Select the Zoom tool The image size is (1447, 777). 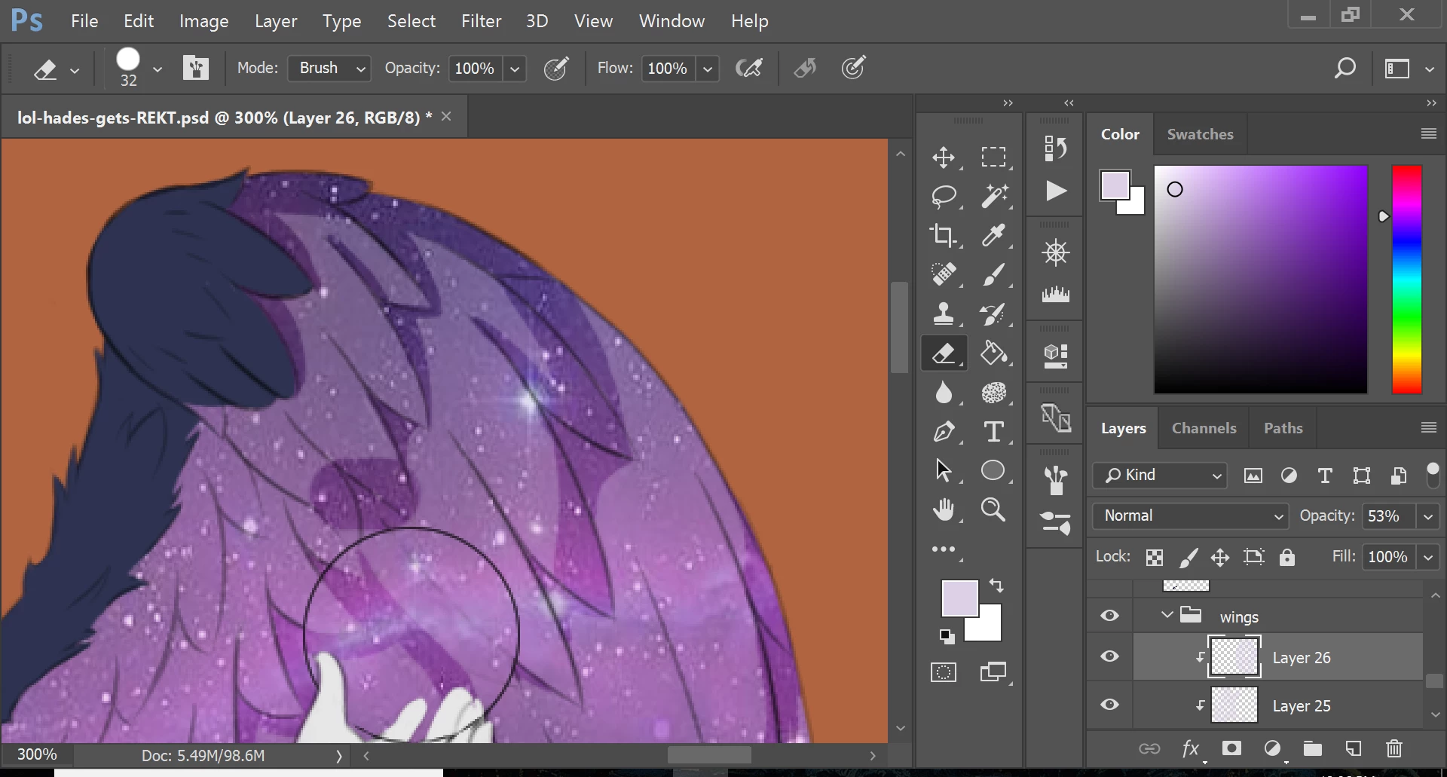pyautogui.click(x=993, y=510)
